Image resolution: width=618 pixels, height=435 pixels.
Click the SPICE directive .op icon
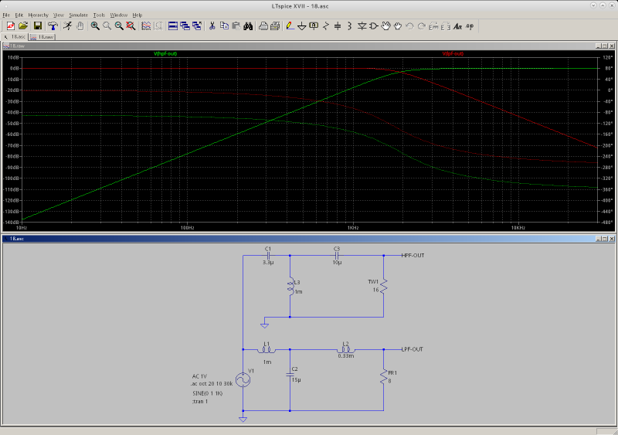pos(471,25)
